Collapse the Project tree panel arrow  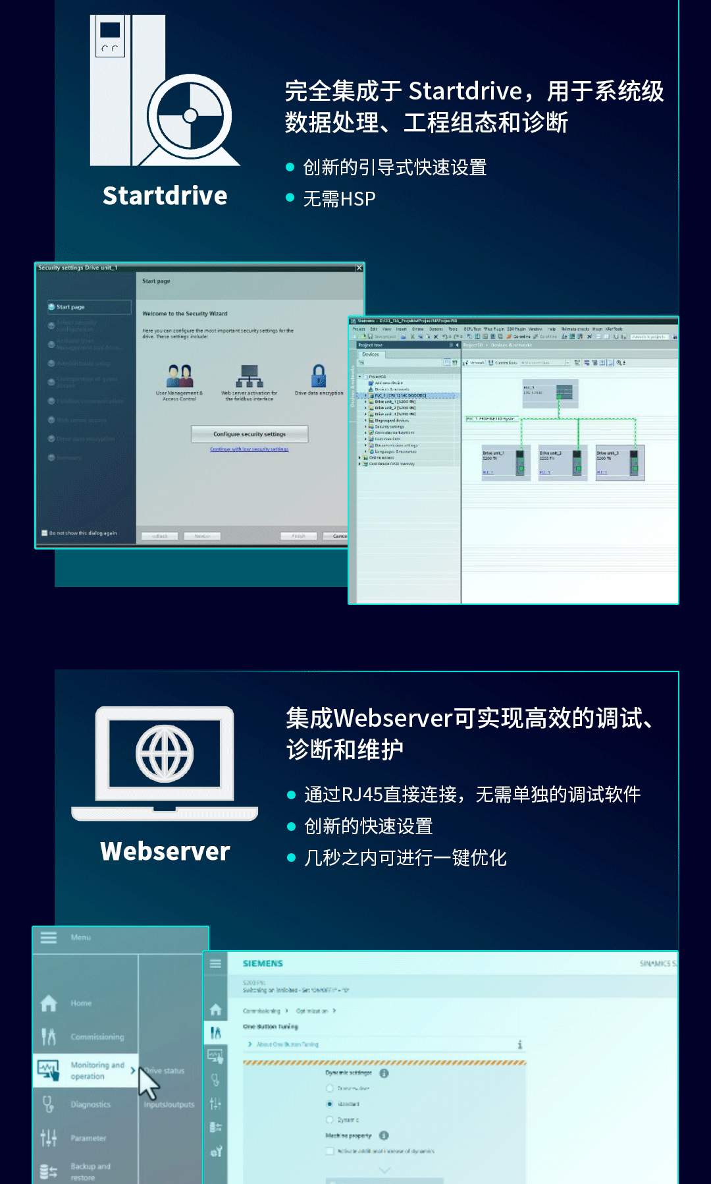click(458, 345)
